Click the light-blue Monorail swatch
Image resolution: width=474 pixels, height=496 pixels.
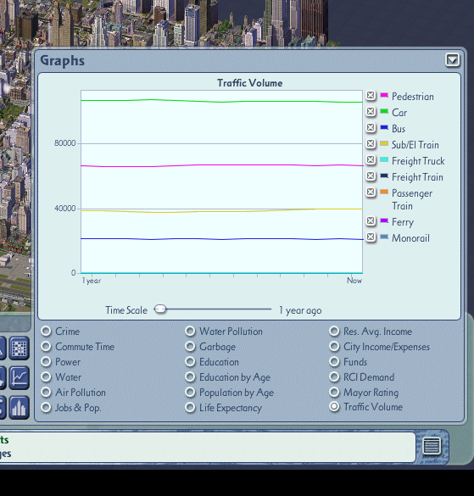click(x=384, y=237)
